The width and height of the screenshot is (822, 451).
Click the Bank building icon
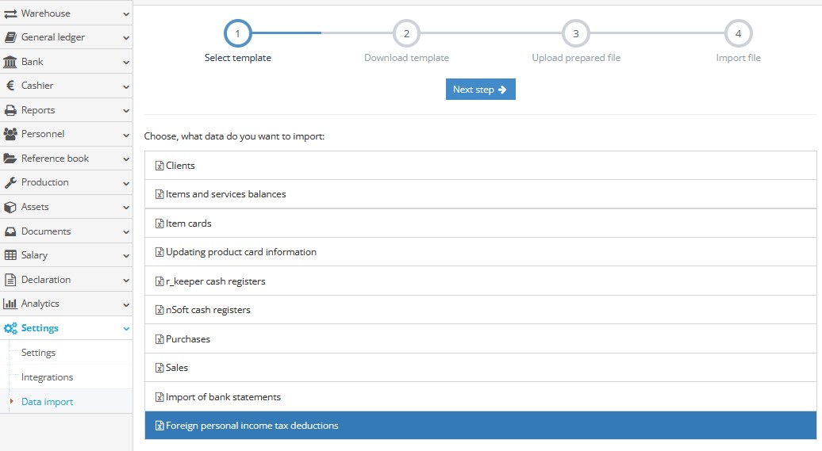click(x=11, y=62)
